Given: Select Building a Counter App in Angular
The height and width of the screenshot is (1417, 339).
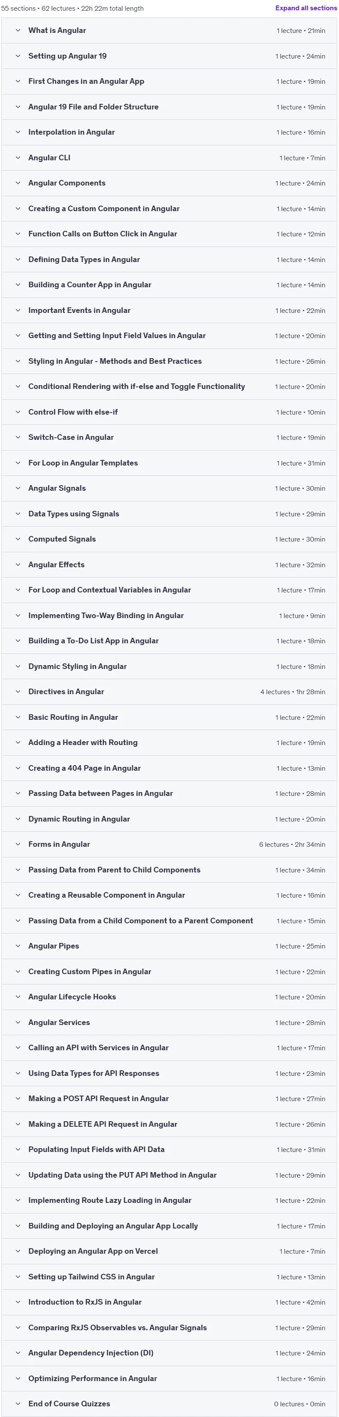Looking at the screenshot, I should click(x=90, y=285).
